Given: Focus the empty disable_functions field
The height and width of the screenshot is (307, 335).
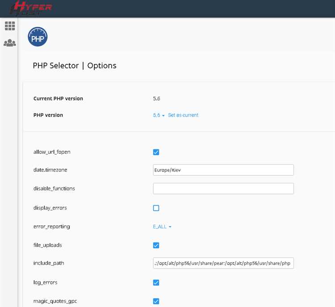Looking at the screenshot, I should tap(223, 189).
